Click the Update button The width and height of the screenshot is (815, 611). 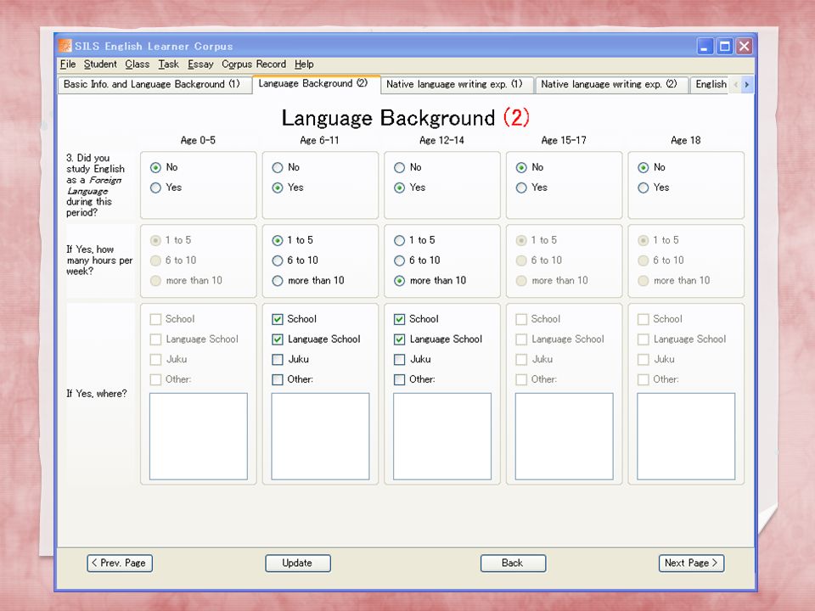pos(298,563)
